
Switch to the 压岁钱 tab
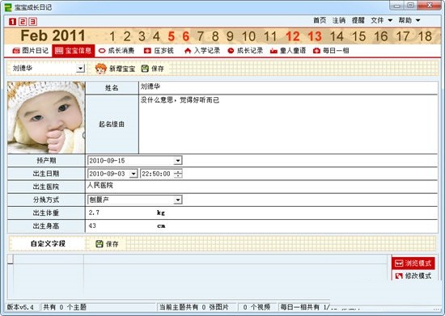coord(159,51)
